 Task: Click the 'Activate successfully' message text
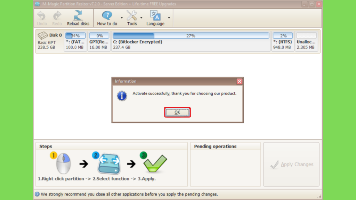pyautogui.click(x=184, y=93)
